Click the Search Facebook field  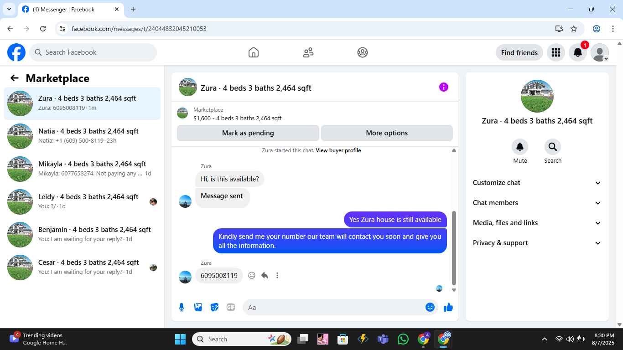[93, 52]
